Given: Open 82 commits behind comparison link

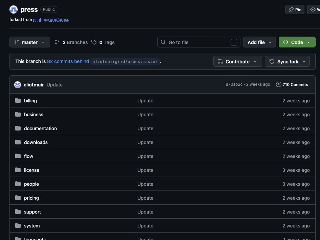Looking at the screenshot, I should tap(68, 61).
